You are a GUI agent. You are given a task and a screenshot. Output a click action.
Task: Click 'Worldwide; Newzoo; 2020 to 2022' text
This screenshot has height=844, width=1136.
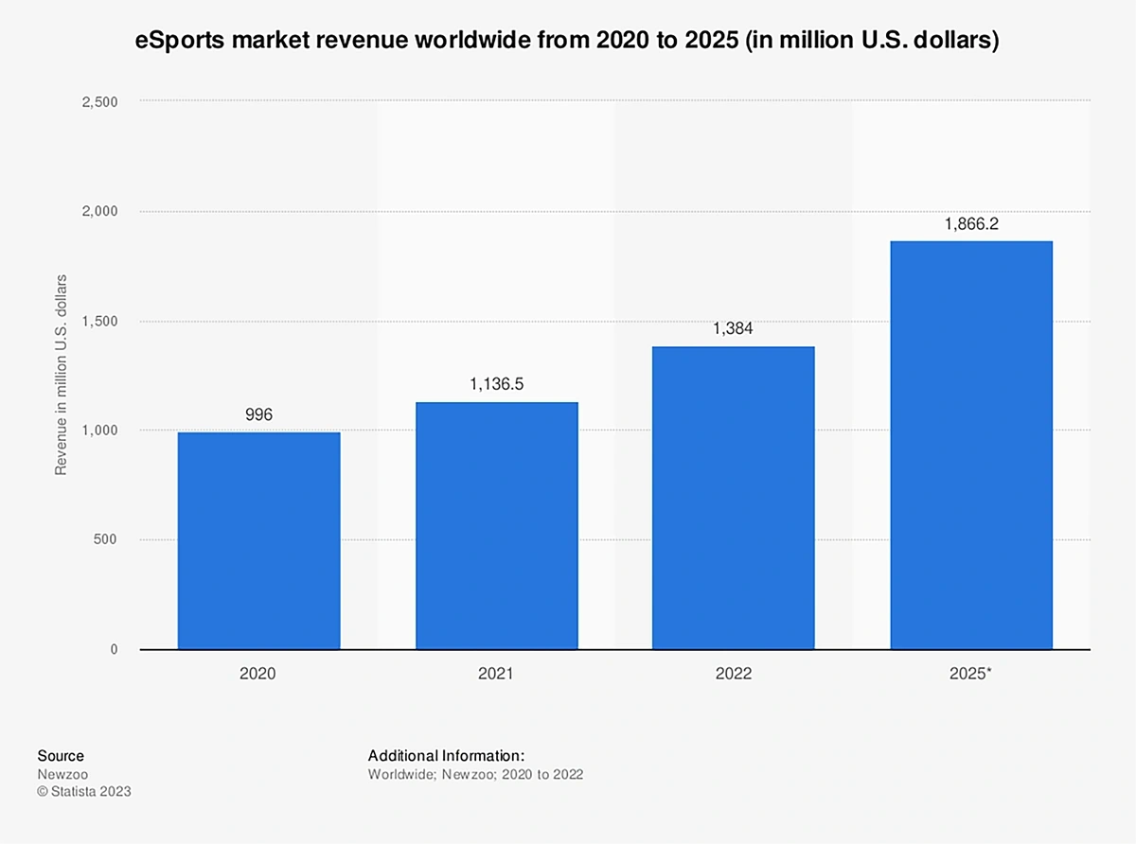pyautogui.click(x=475, y=774)
